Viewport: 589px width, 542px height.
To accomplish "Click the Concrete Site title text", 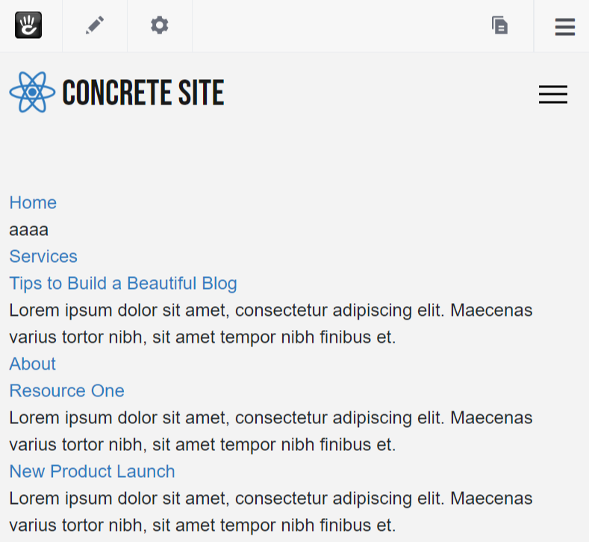I will click(x=143, y=92).
